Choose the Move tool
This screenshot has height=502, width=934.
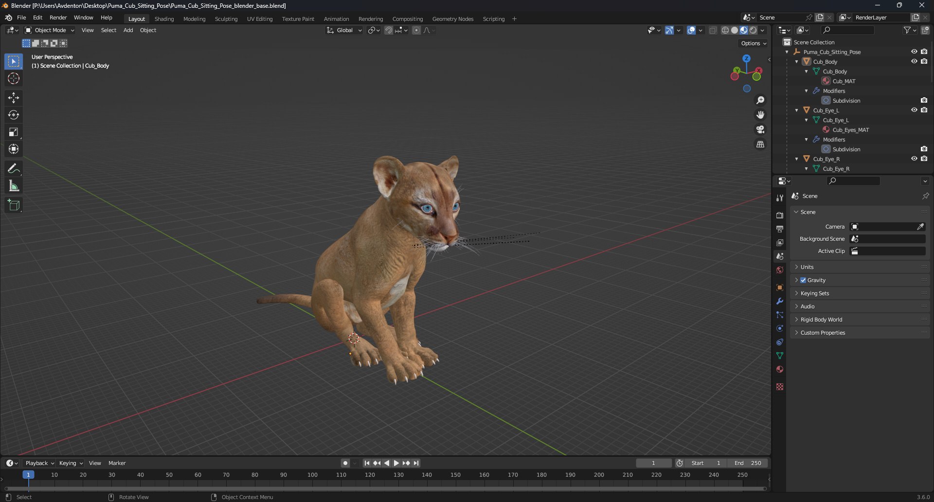point(14,98)
